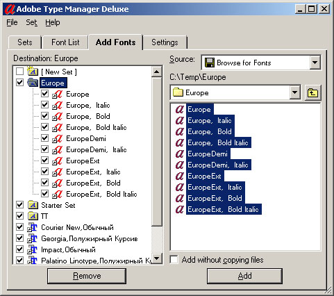Click the Add button
Screen dimensions: 334x296
(x=244, y=276)
